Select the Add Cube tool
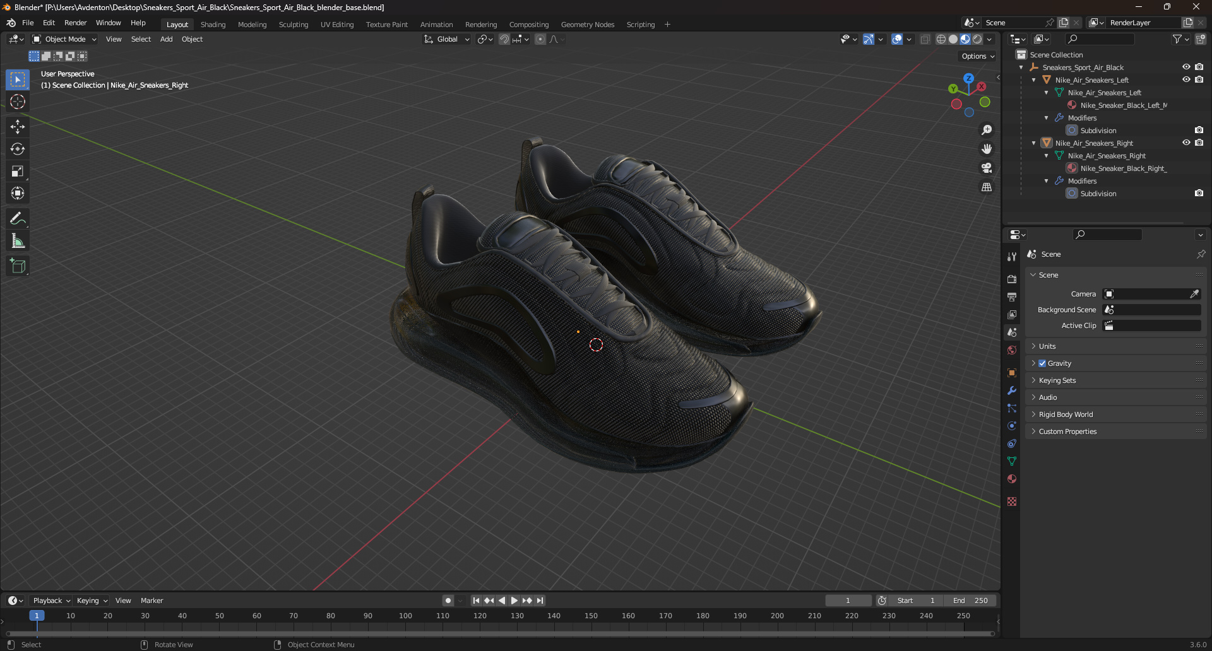Screen dimensions: 1212x651 (18, 266)
